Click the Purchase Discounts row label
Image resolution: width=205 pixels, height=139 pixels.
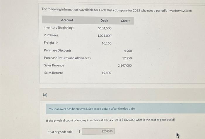tap(58, 50)
